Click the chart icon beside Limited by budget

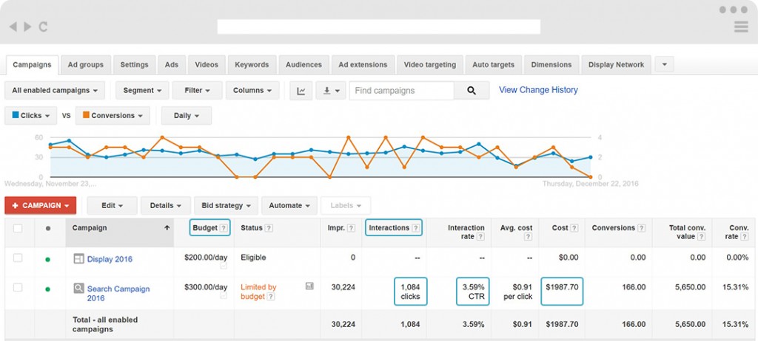tap(309, 286)
